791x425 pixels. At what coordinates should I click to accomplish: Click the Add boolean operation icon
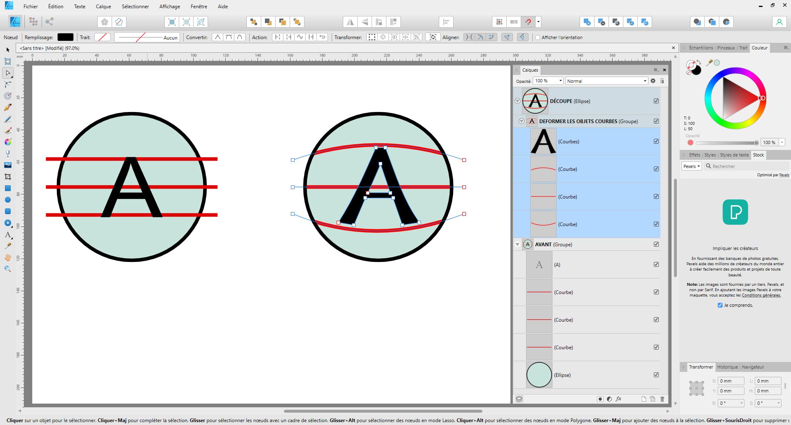point(587,22)
